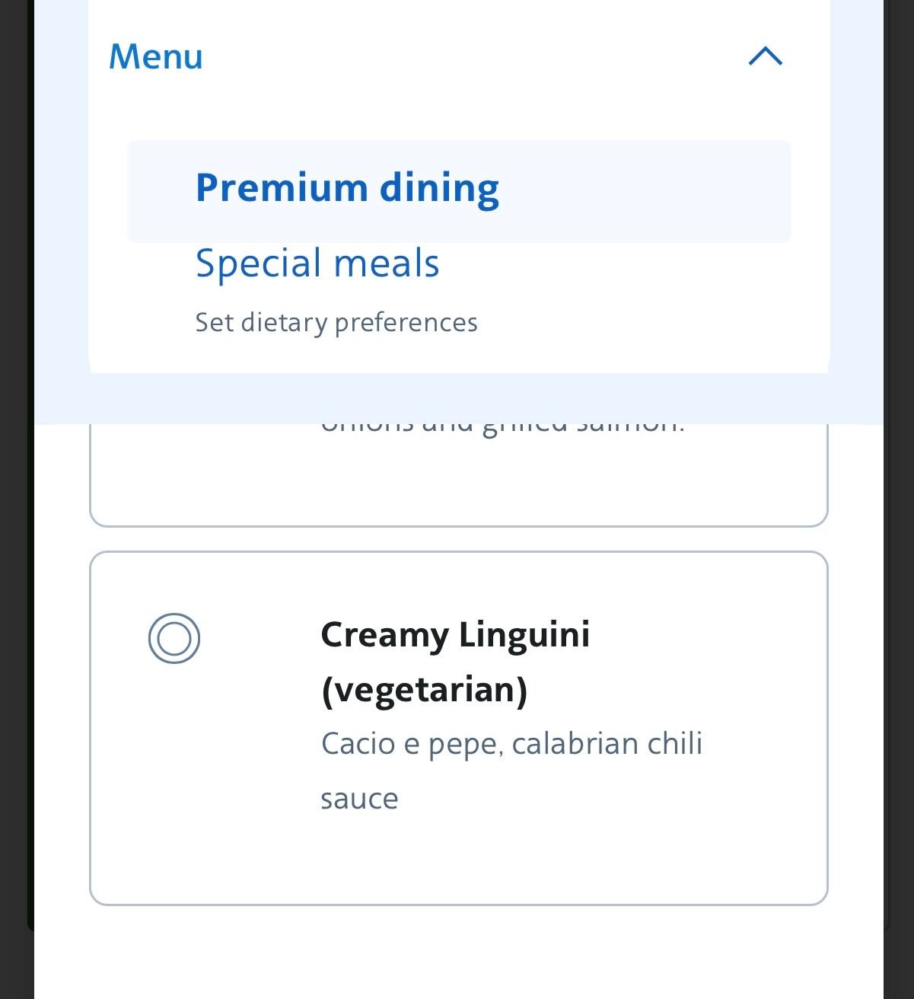Collapse the Menu with the up chevron
Image resolution: width=914 pixels, height=999 pixels.
pos(765,56)
